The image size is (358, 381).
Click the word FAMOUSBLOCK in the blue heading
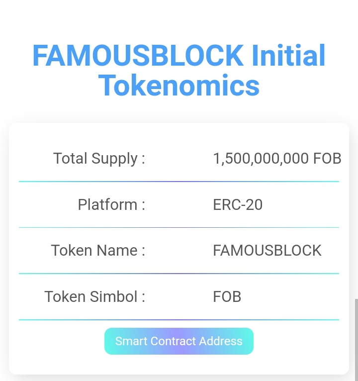click(138, 55)
